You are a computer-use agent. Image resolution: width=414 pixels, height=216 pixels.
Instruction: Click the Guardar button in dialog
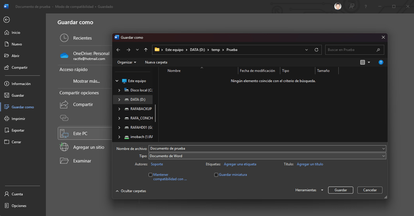click(340, 190)
